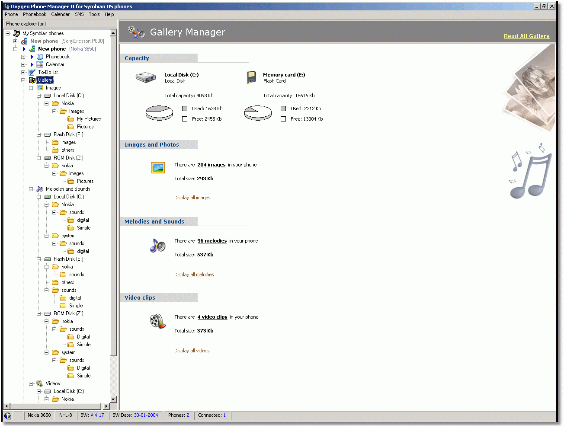Viewport: 564px width, 428px height.
Task: Collapse the Melodies and Sounds tree node
Action: 31,189
